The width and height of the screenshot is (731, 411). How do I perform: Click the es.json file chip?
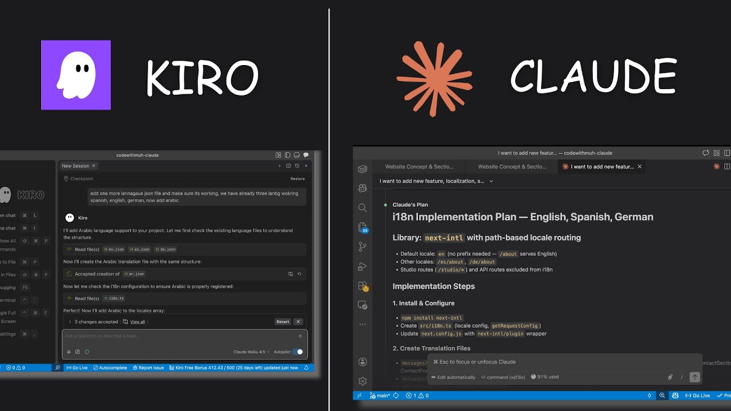point(139,249)
